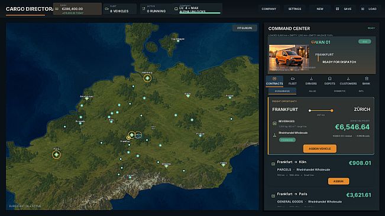Start a New game
The image size is (385, 216).
pyautogui.click(x=320, y=9)
